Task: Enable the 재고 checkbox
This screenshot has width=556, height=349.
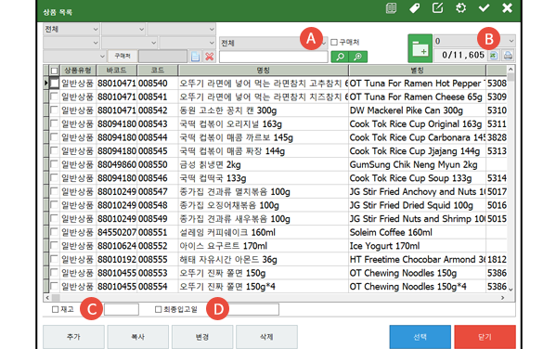Action: point(55,310)
